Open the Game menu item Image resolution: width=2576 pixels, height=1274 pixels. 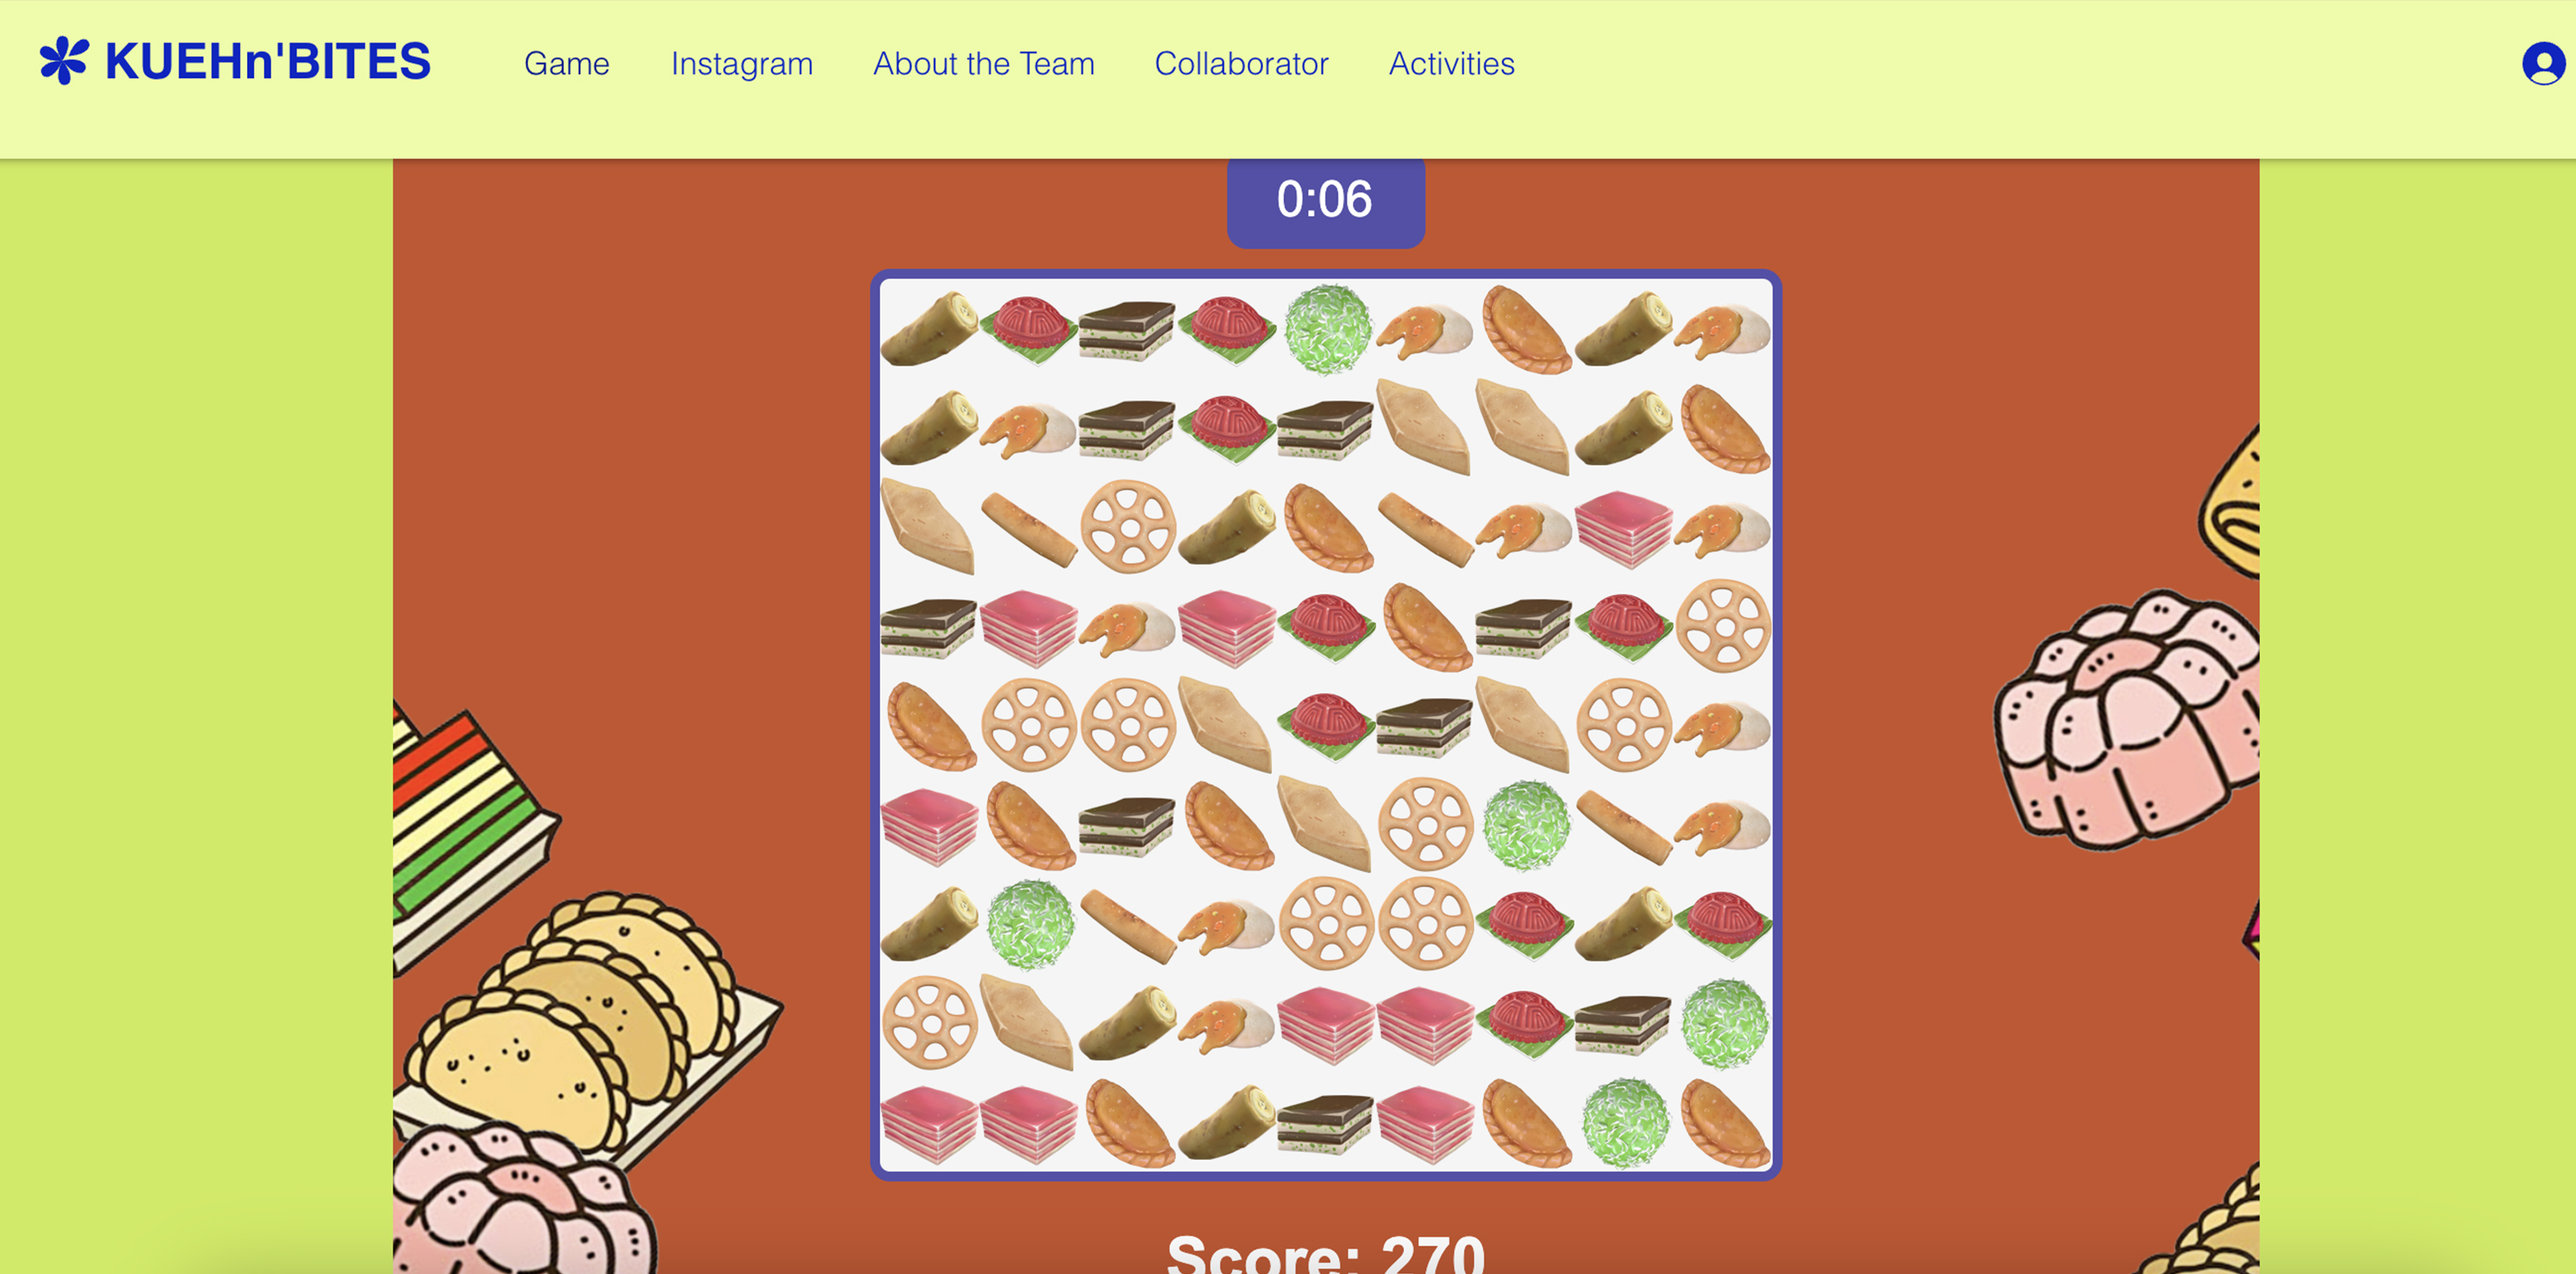566,63
